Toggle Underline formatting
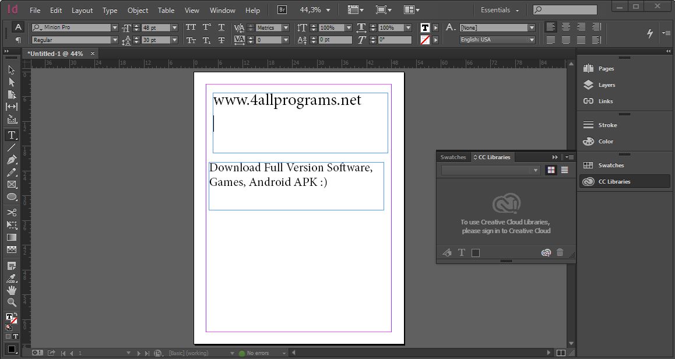 222,27
